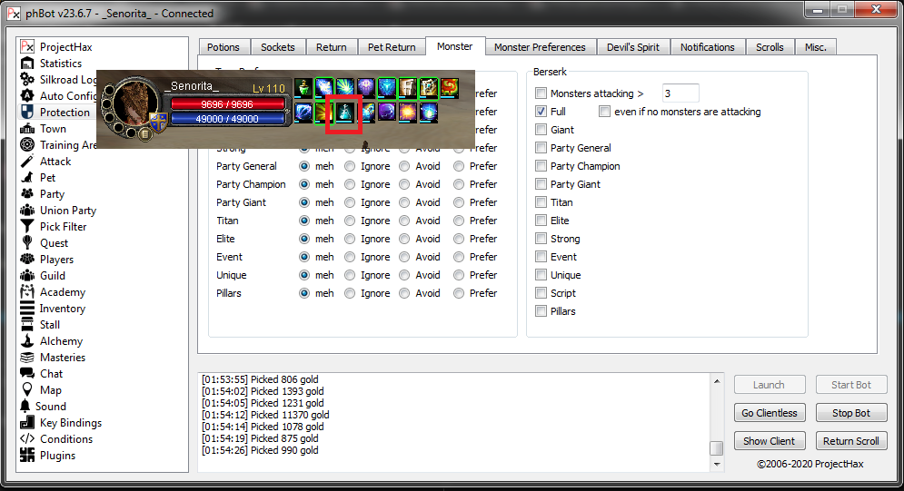Open the Monster Preferences tab

(x=540, y=47)
